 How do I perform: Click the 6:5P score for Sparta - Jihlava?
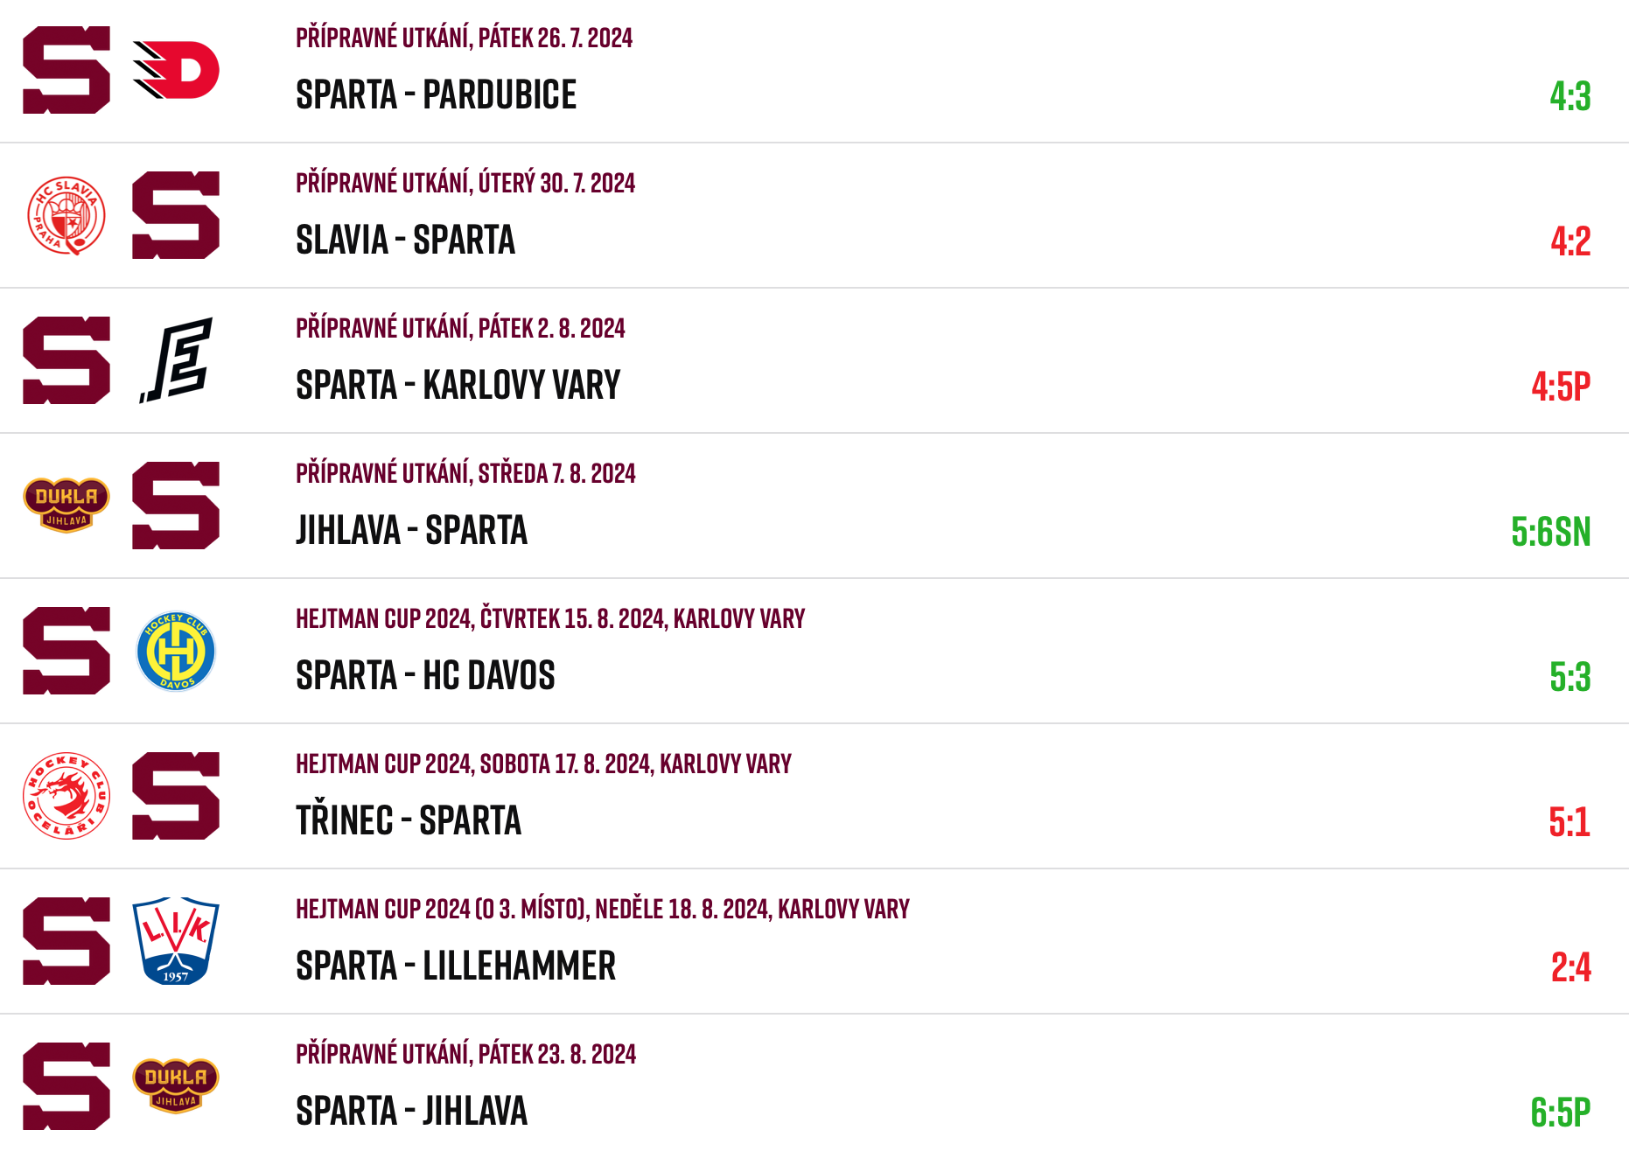coord(1561,1113)
